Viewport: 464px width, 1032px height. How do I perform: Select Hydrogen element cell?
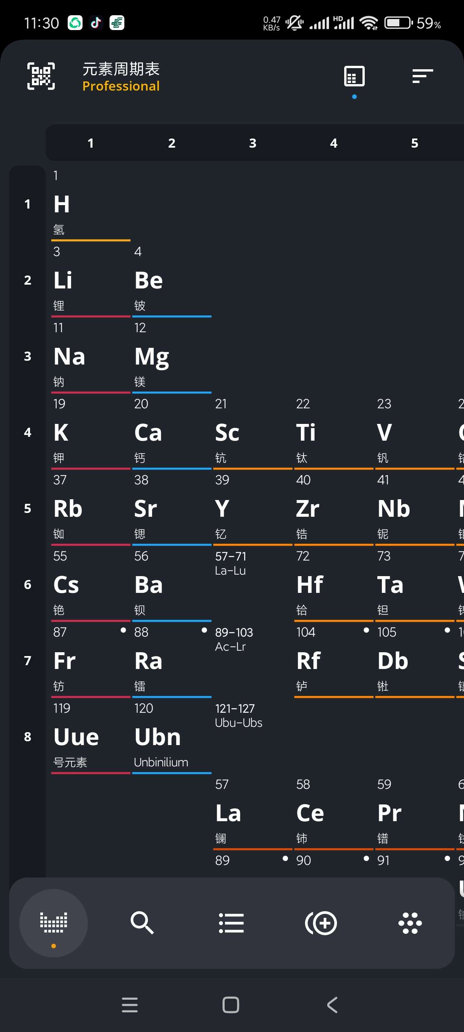[x=91, y=204]
